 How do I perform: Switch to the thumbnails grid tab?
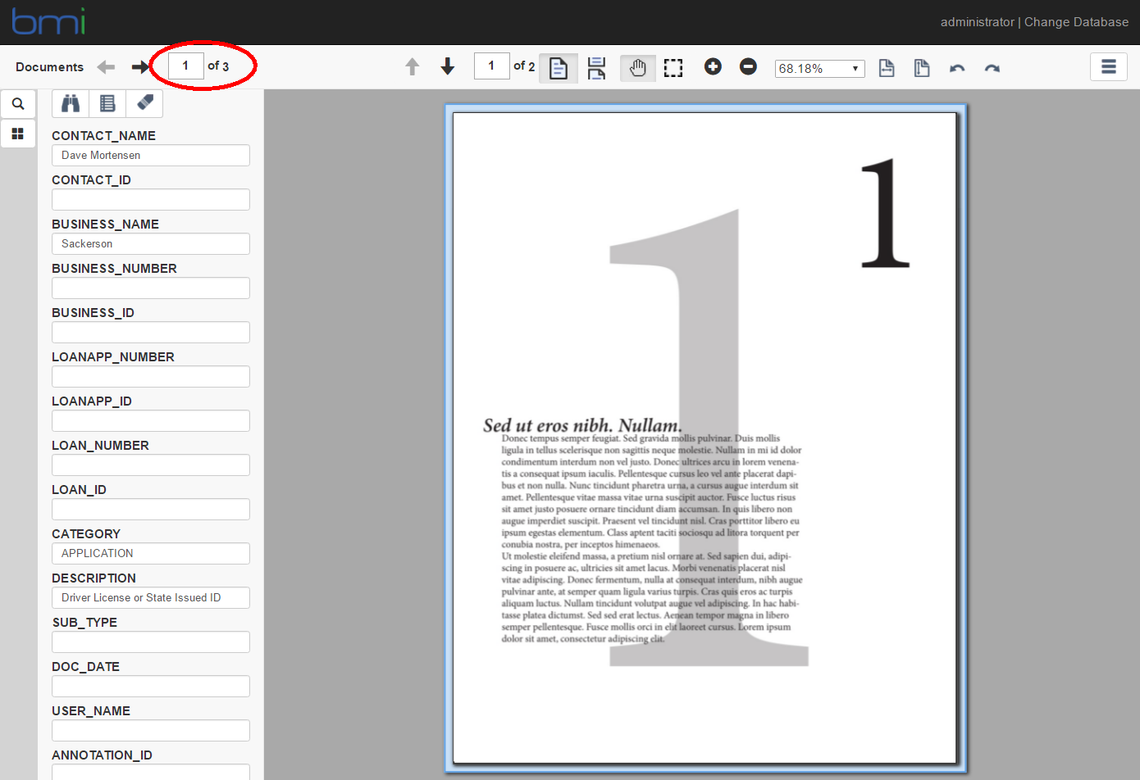pos(18,134)
